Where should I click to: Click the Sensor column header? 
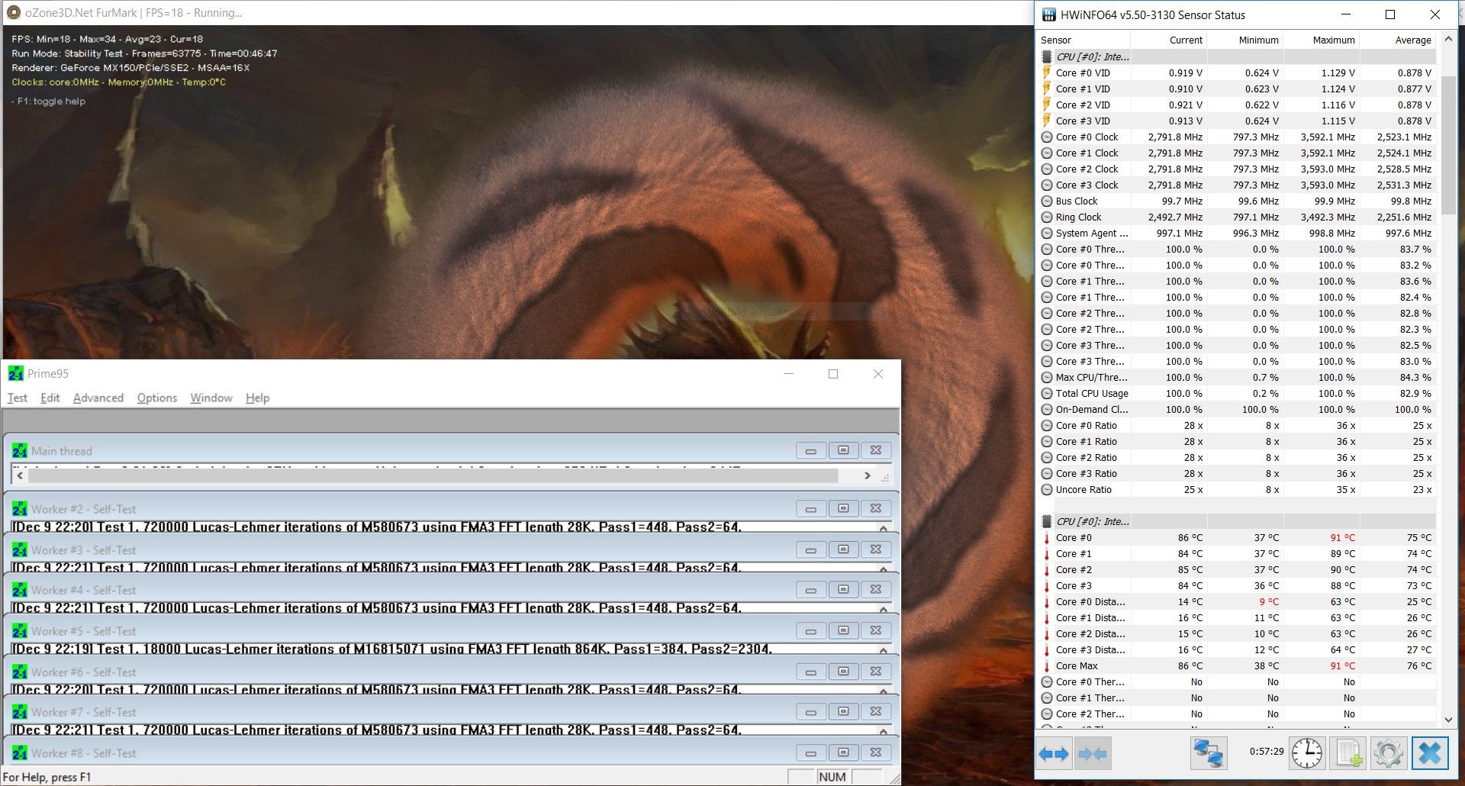tap(1084, 40)
